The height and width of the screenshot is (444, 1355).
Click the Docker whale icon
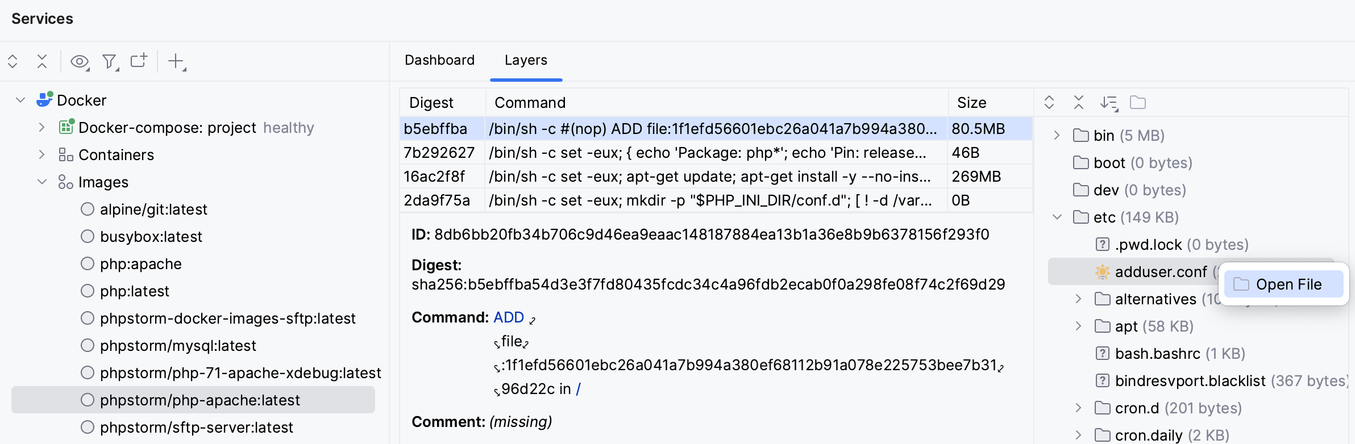tap(44, 99)
